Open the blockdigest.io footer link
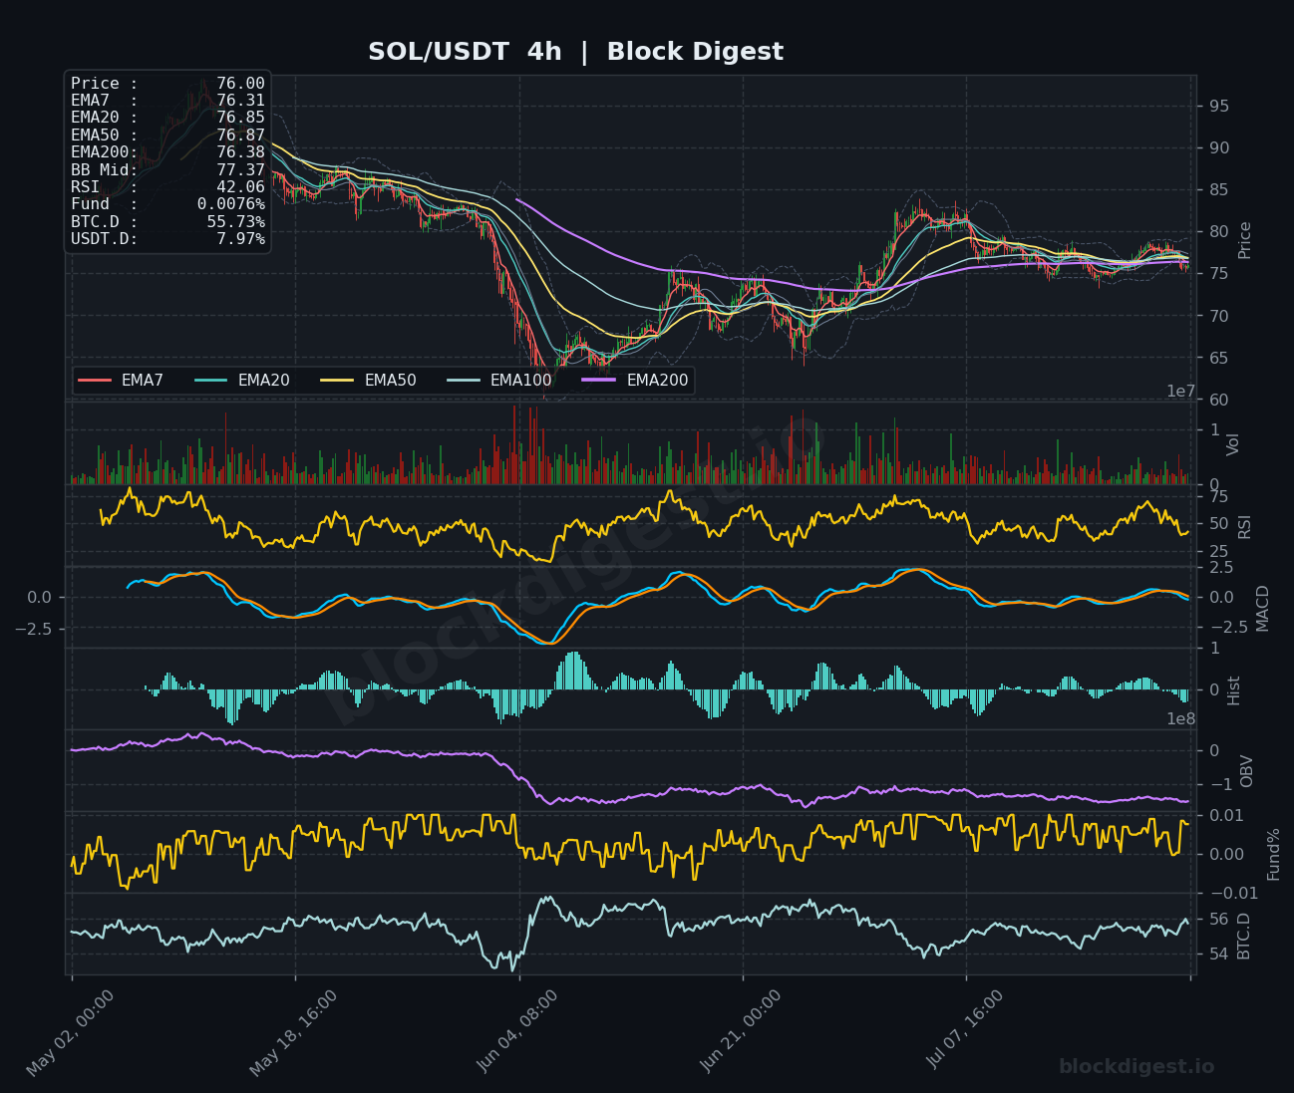 click(x=1136, y=1067)
